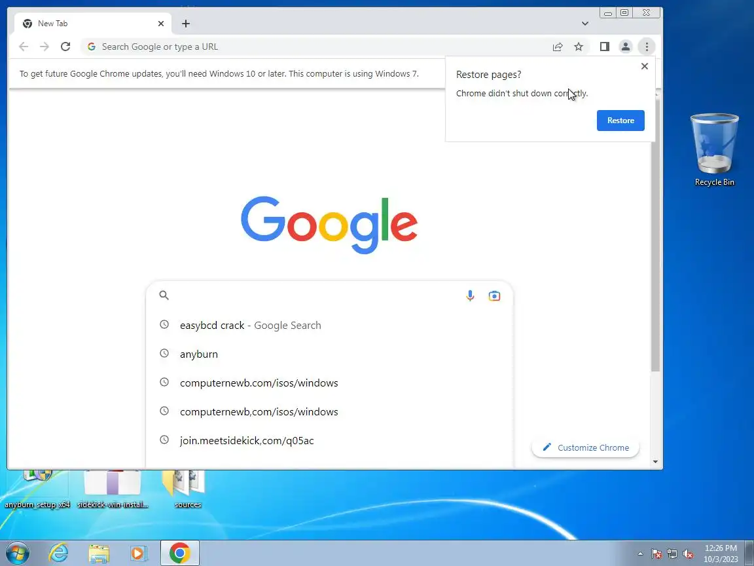
Task: Click the Google logo
Action: pos(329,225)
